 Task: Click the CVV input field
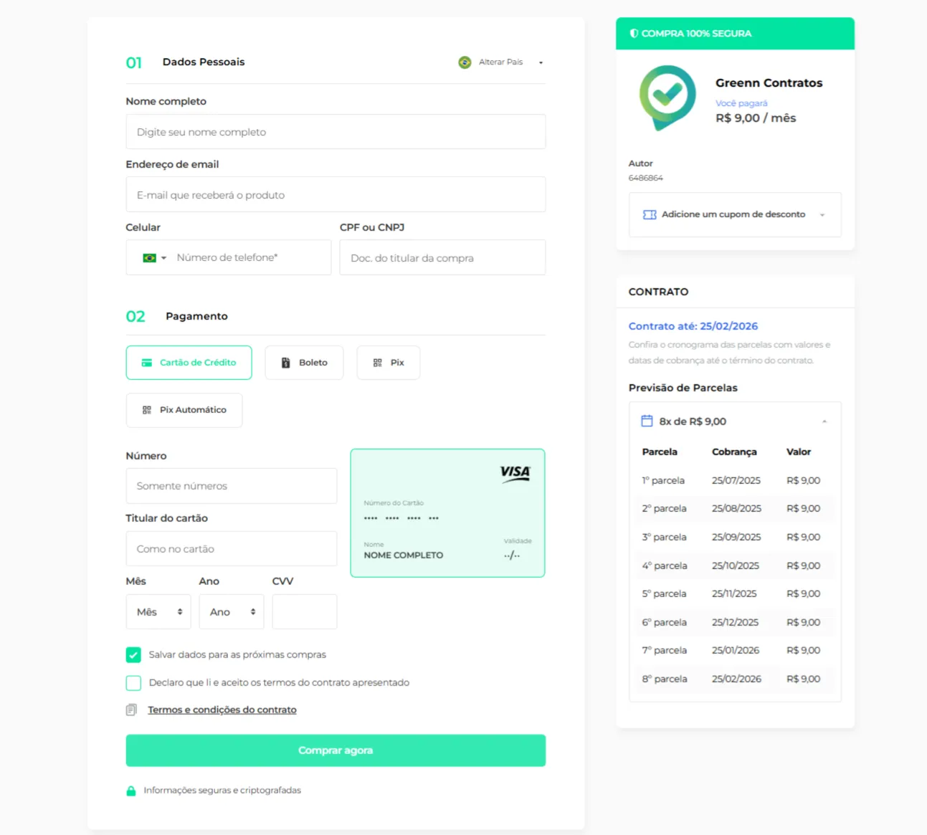(305, 612)
